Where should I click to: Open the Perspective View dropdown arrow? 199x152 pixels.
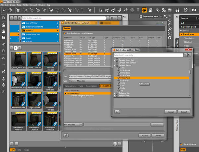pos(161,17)
